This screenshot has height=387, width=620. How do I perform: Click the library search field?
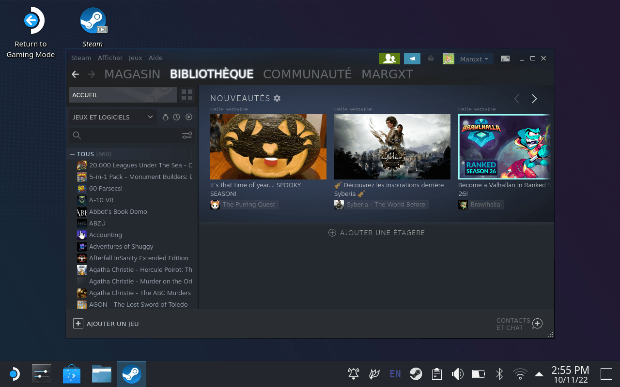coord(132,135)
